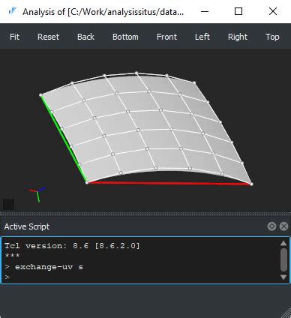Switch to Front view
This screenshot has height=318, width=291.
(166, 37)
